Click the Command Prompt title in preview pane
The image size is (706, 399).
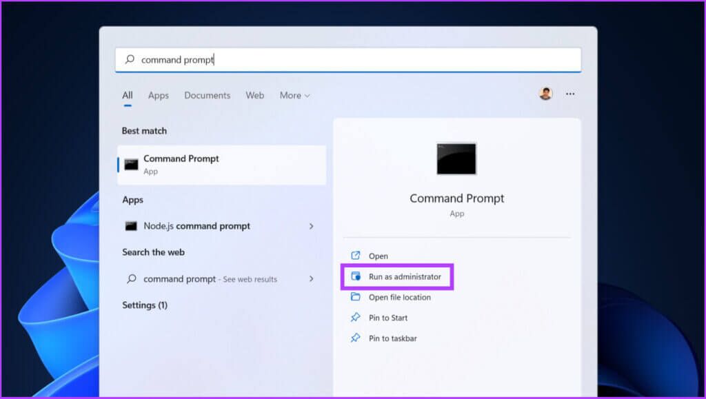click(456, 198)
